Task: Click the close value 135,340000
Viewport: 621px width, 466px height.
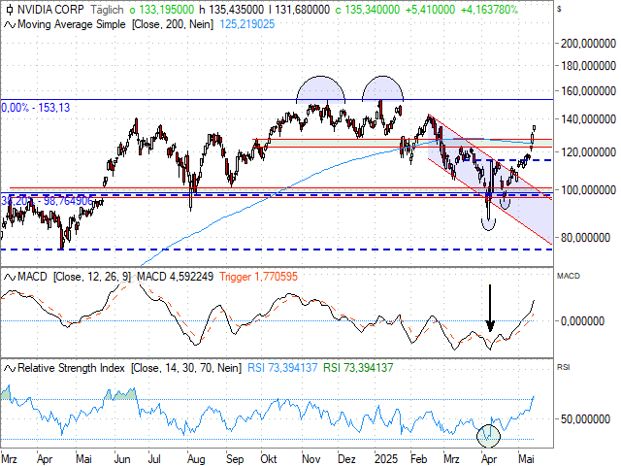Action: pyautogui.click(x=373, y=9)
